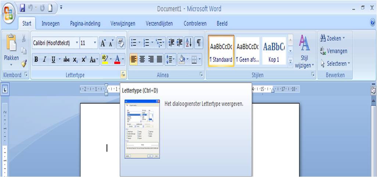377x177 pixels.
Task: Select the Format Painter brush
Action: 24,64
